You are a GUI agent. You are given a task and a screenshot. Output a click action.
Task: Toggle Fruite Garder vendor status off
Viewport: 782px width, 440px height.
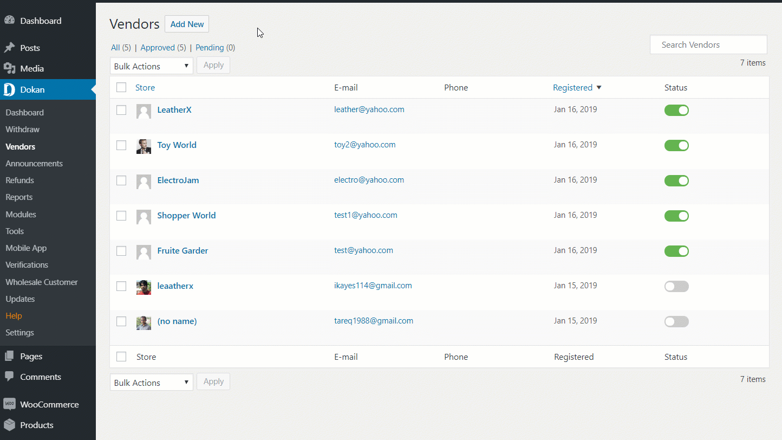pyautogui.click(x=676, y=251)
